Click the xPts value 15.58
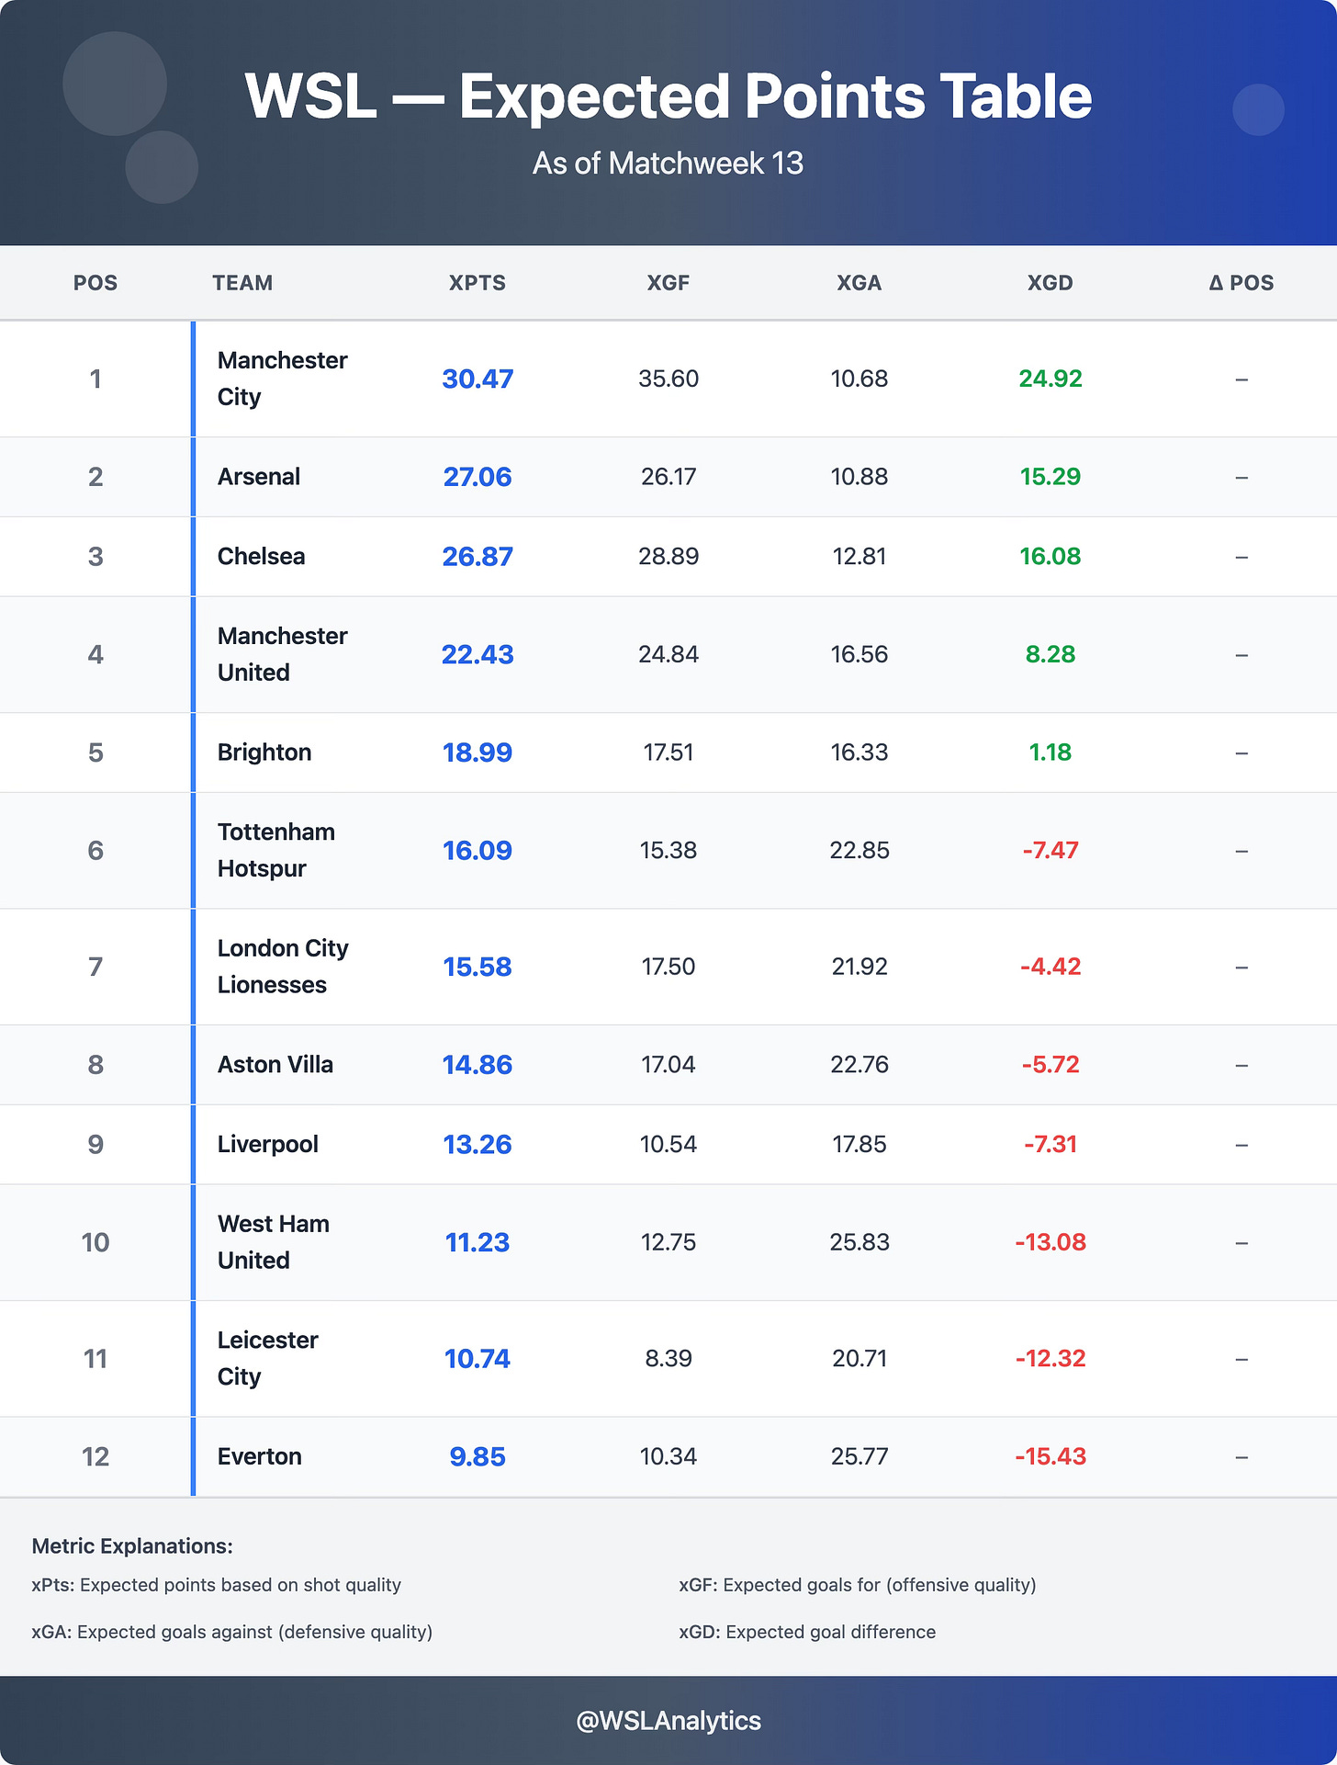The image size is (1337, 1765). (x=477, y=967)
